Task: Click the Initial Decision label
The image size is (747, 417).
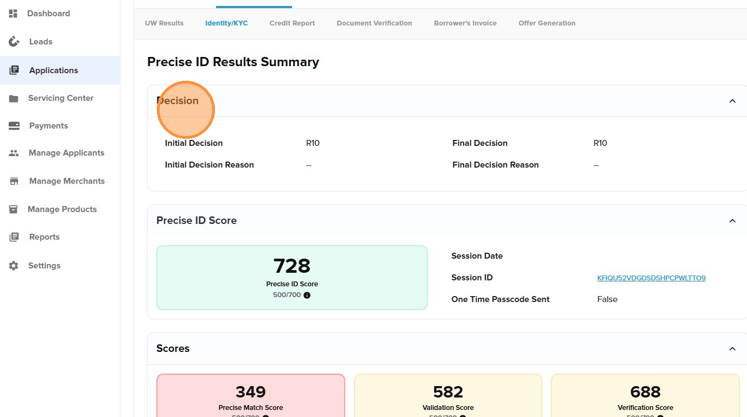Action: click(194, 143)
